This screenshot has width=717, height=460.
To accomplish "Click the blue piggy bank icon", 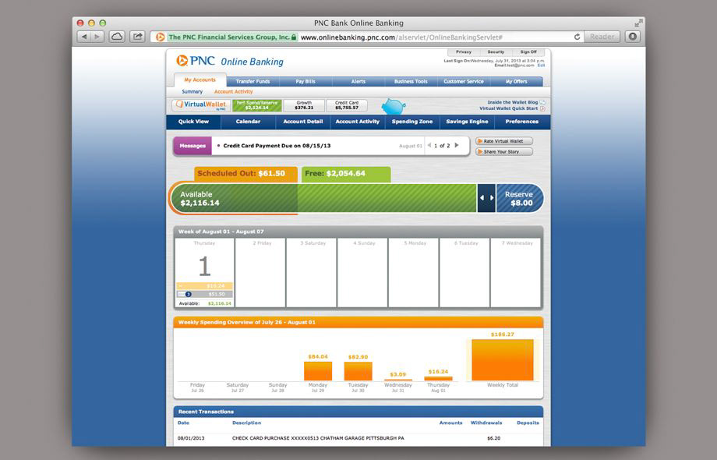I will [x=394, y=106].
